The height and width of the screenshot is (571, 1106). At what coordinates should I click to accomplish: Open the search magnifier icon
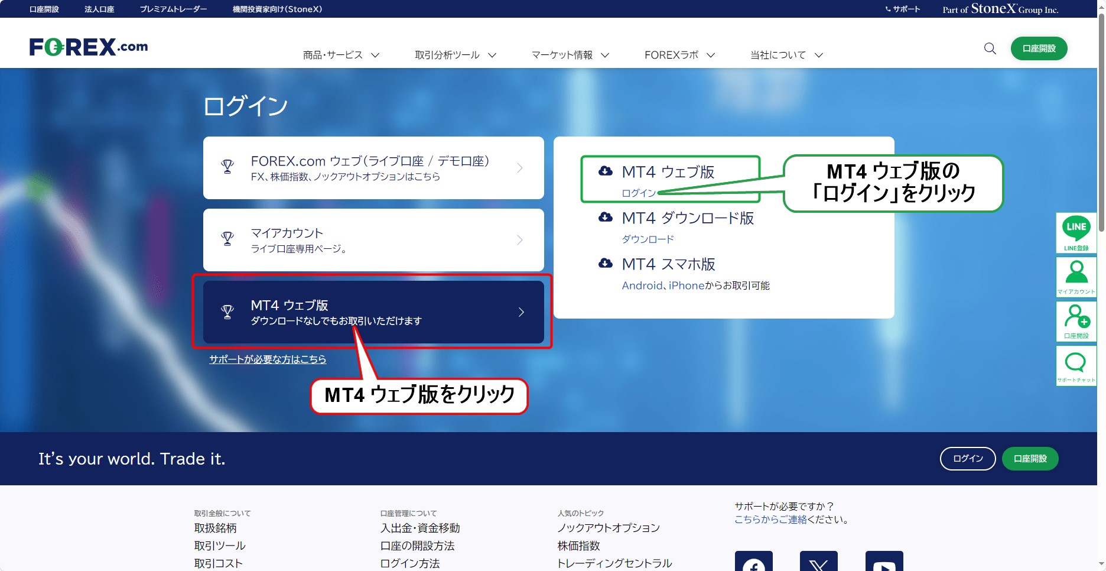click(990, 48)
